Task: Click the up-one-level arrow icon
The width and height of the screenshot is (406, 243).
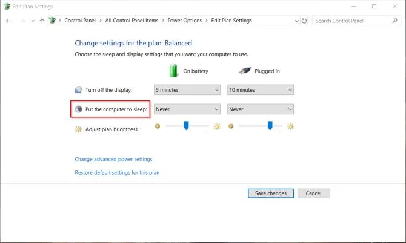Action: click(x=42, y=21)
